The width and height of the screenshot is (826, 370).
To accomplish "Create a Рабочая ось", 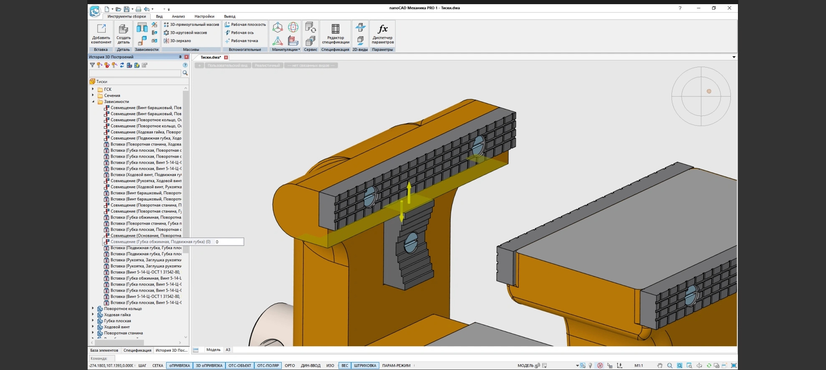I will [x=239, y=32].
